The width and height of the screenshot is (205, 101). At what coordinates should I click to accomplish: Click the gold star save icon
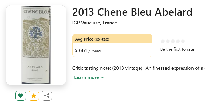coord(34,96)
